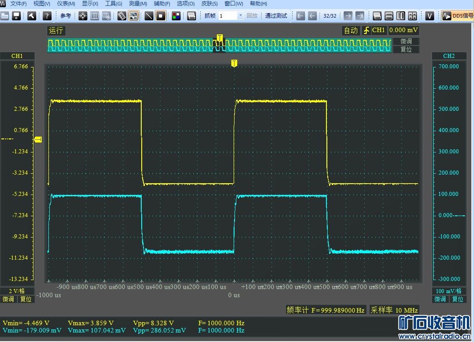Click the yellow CH1 ground level marker

pyautogui.click(x=38, y=139)
